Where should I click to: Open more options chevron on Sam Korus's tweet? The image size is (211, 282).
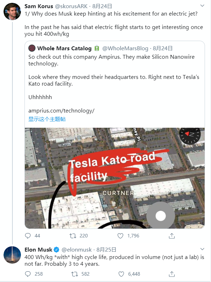202,6
